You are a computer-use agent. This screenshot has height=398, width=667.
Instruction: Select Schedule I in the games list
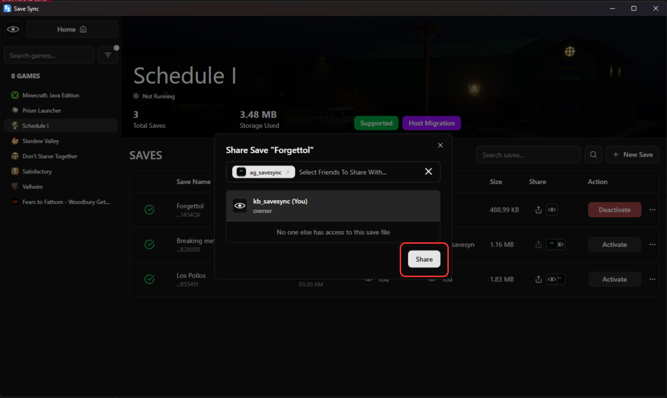coord(61,126)
